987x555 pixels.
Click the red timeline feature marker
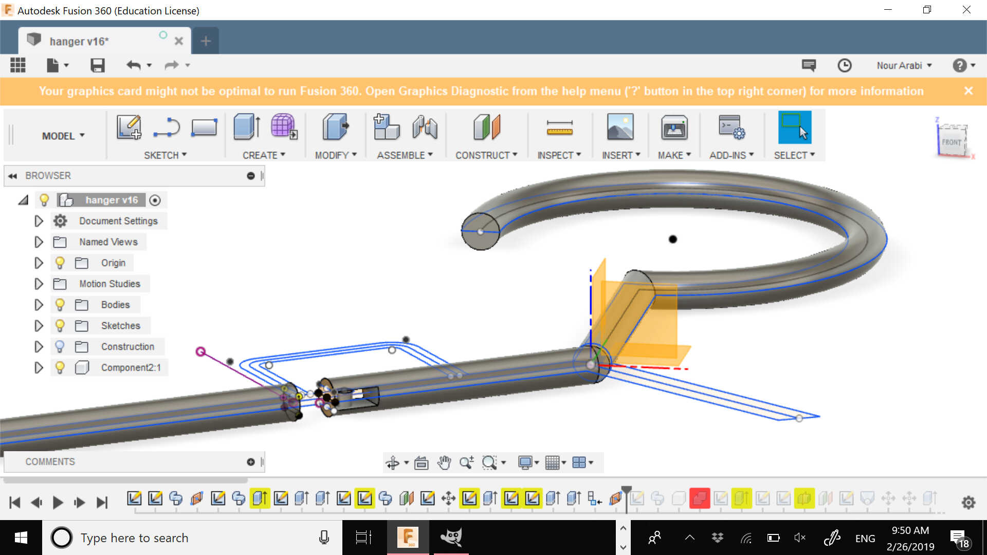(699, 498)
